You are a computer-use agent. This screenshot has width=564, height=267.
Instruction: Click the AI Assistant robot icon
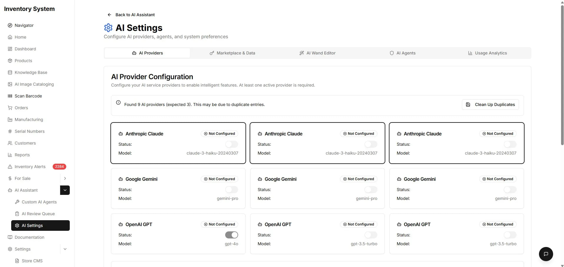click(x=10, y=190)
